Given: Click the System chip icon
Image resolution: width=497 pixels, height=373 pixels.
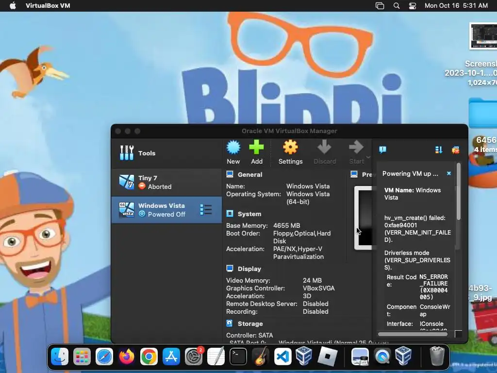Looking at the screenshot, I should [x=230, y=214].
